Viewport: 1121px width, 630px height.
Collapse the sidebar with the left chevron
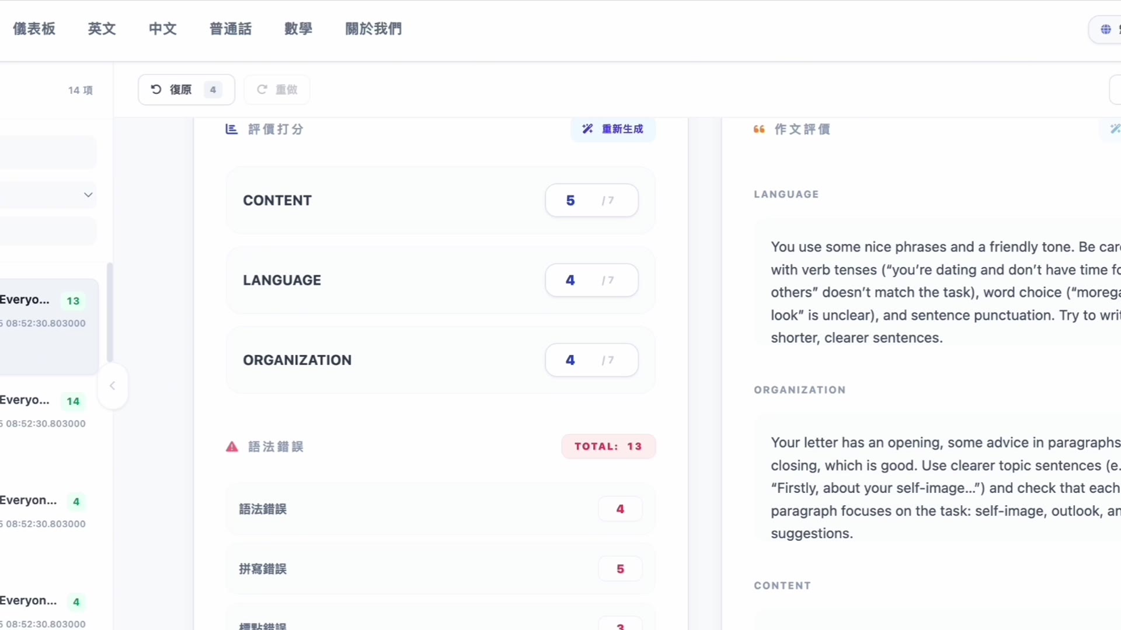[x=113, y=386]
